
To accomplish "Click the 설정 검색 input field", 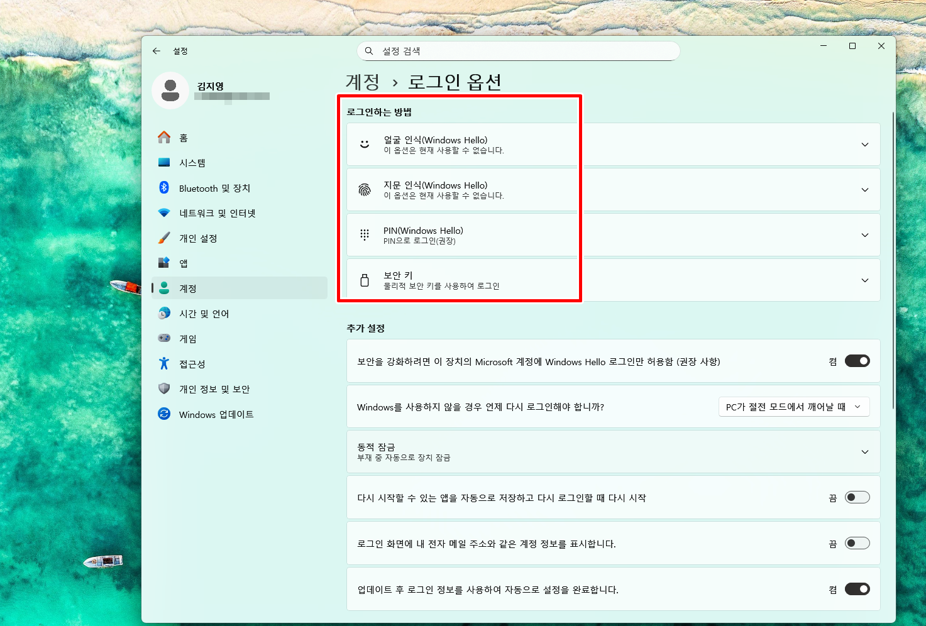I will (x=519, y=51).
